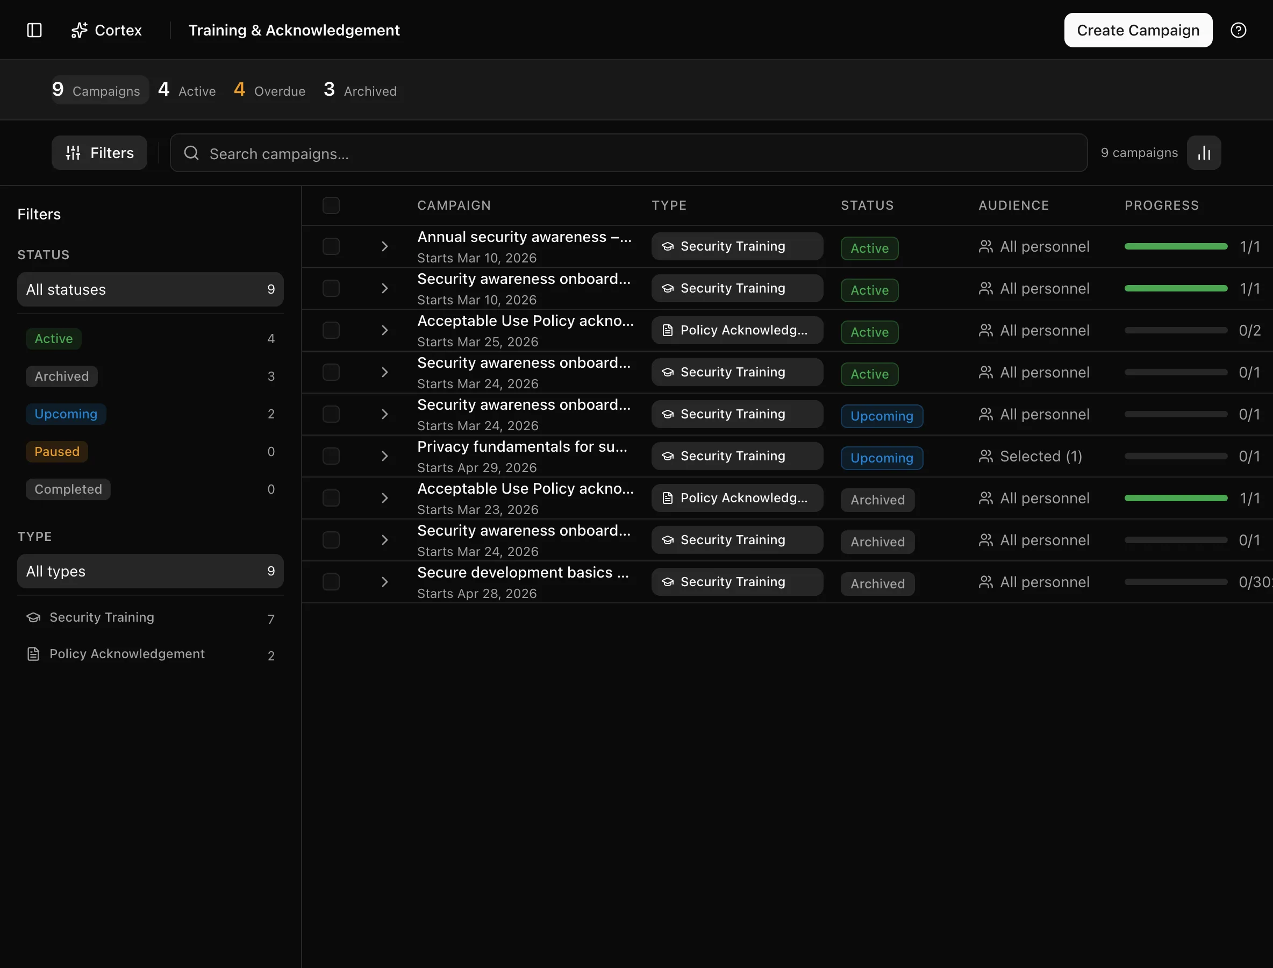Click audience icon in Mar 25 Acceptable Use row
The image size is (1273, 968).
click(x=986, y=330)
